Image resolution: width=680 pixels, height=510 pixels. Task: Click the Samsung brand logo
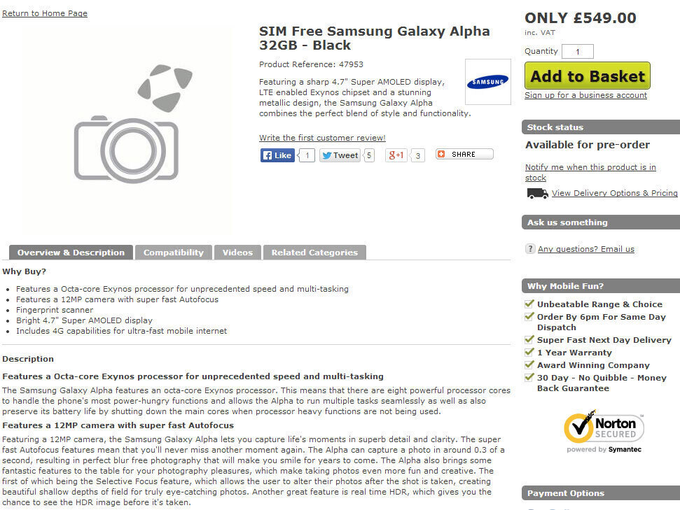coord(488,83)
